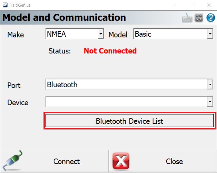Open the Bluetooth Device List

click(130, 121)
